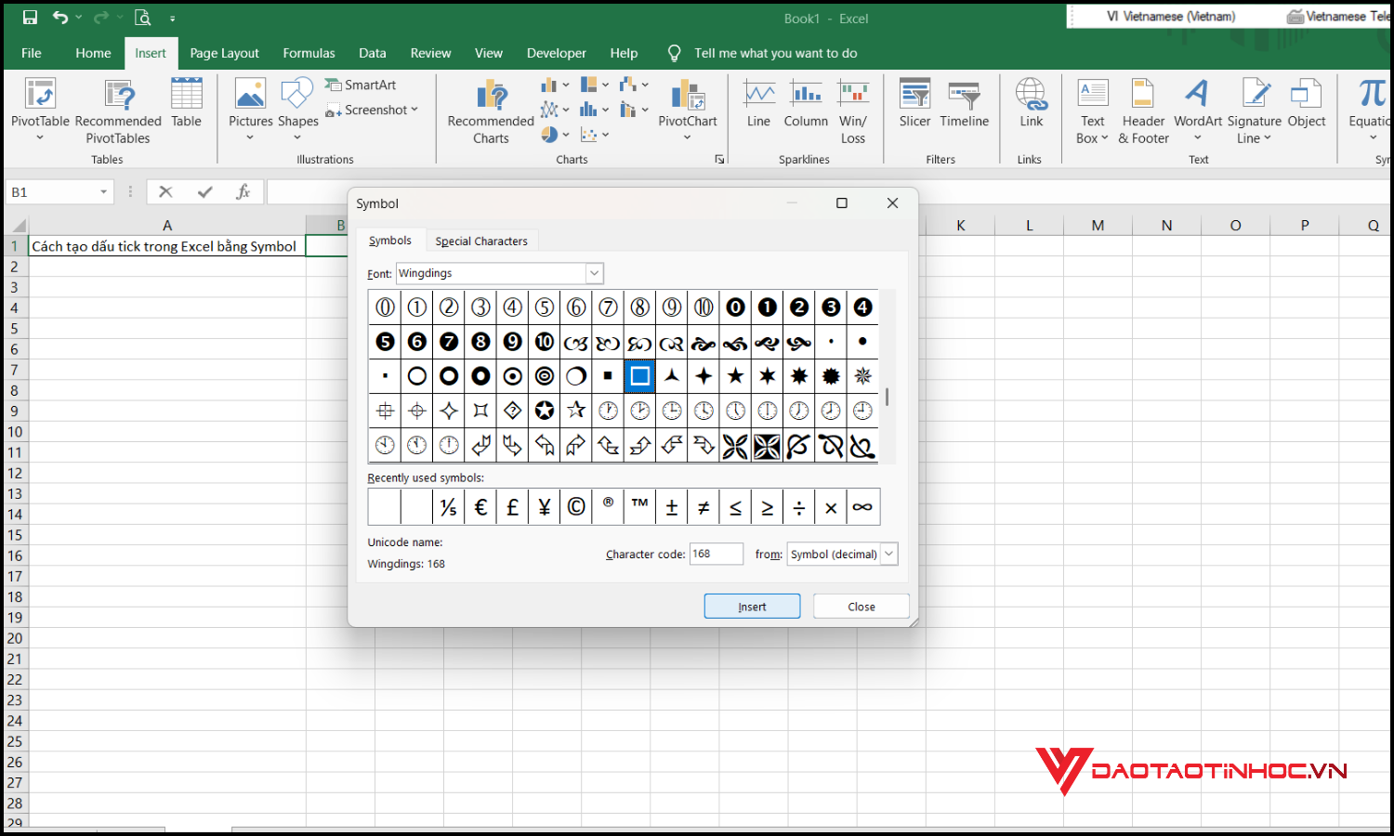This screenshot has height=836, width=1394.
Task: Close the Symbol dialog with the Close button
Action: point(861,606)
